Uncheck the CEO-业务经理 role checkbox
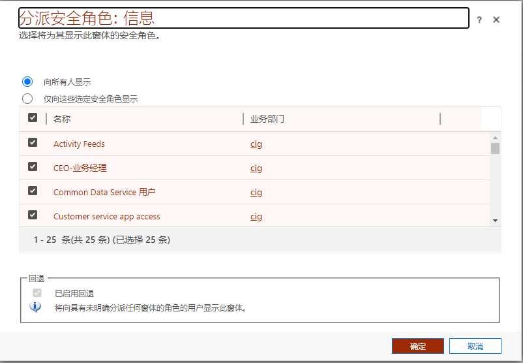The image size is (523, 363). (33, 166)
